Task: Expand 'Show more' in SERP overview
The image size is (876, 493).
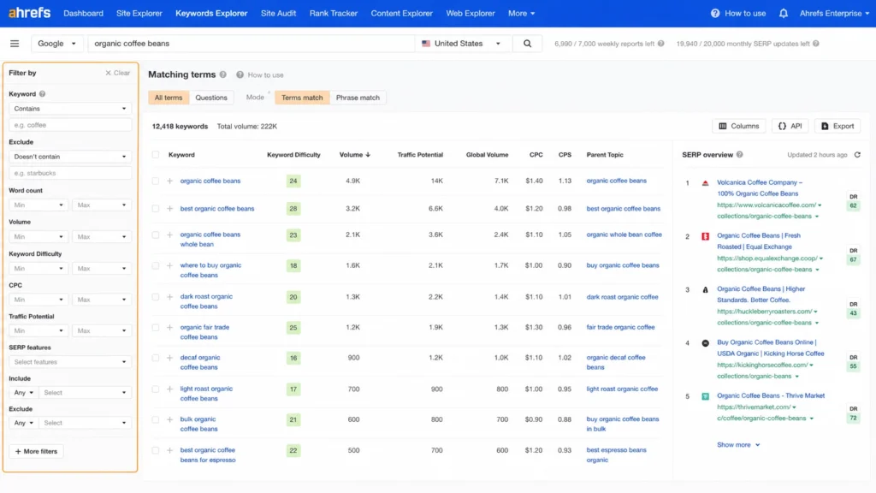Action: 738,445
